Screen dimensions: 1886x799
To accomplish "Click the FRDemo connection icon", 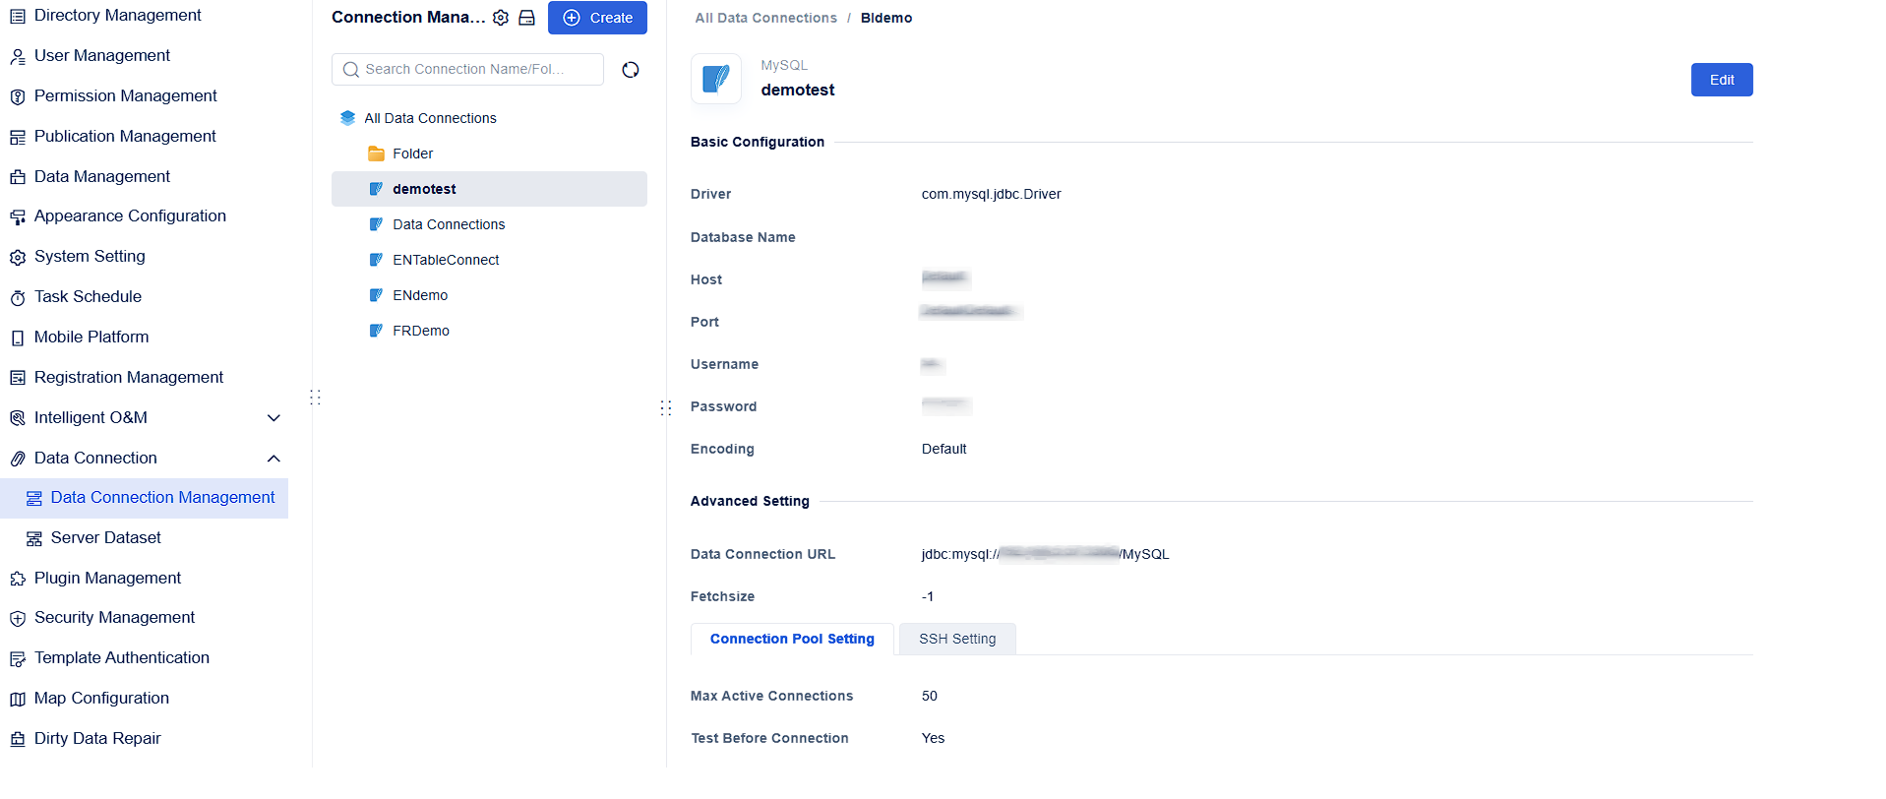I will (376, 331).
